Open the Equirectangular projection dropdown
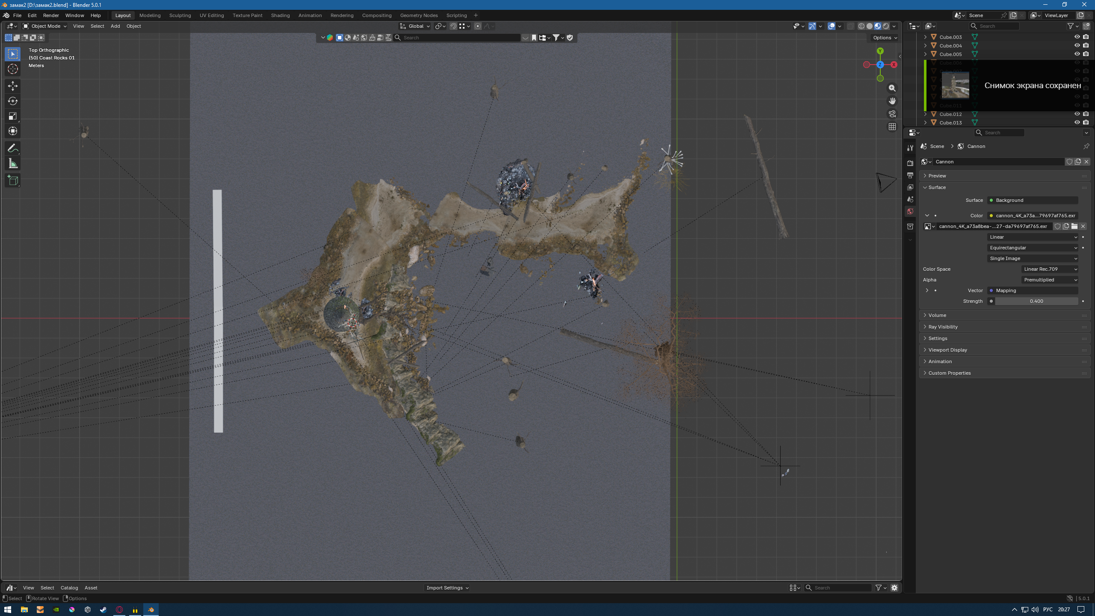The height and width of the screenshot is (616, 1095). pyautogui.click(x=1032, y=248)
